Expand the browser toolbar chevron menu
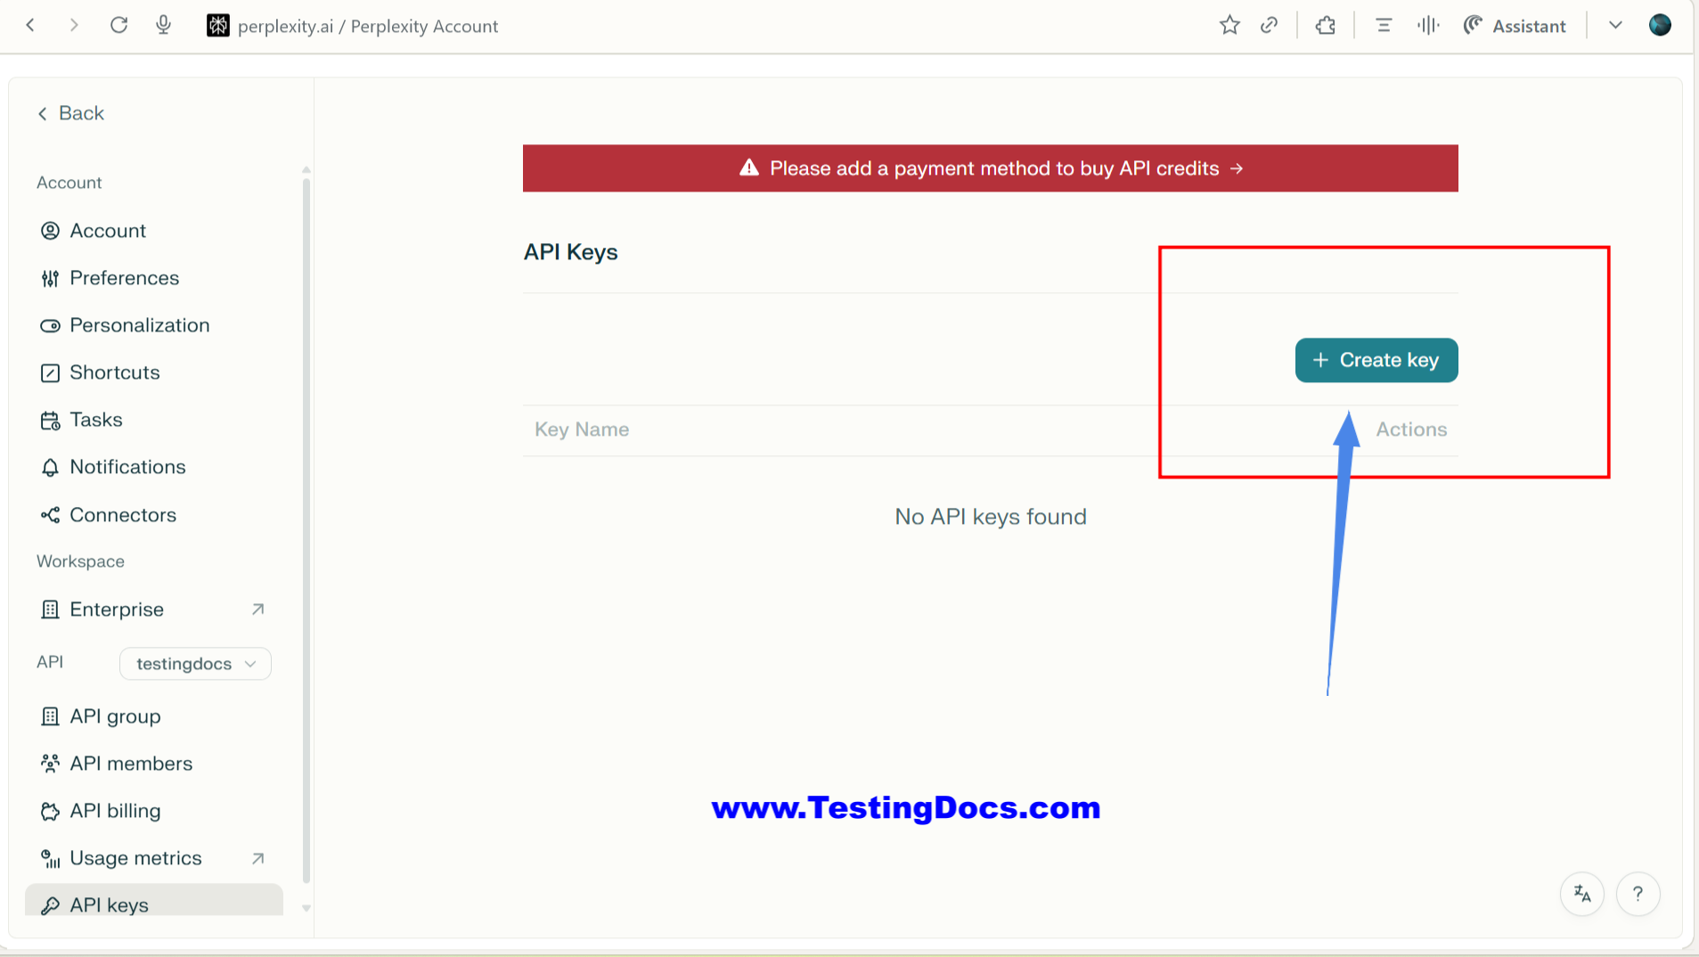This screenshot has width=1699, height=957. pyautogui.click(x=1615, y=26)
